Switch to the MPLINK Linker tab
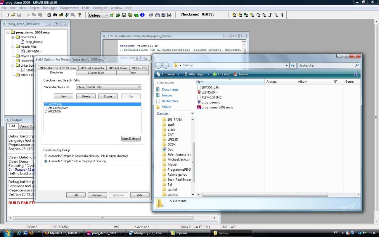Image resolution: width=379 pixels, height=237 pixels. 118,68
